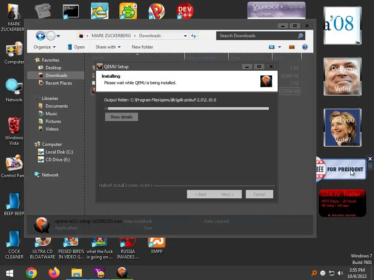Click the Hillary Did you Vote gadget
Screen dimensions: 374x280
pyautogui.click(x=342, y=128)
